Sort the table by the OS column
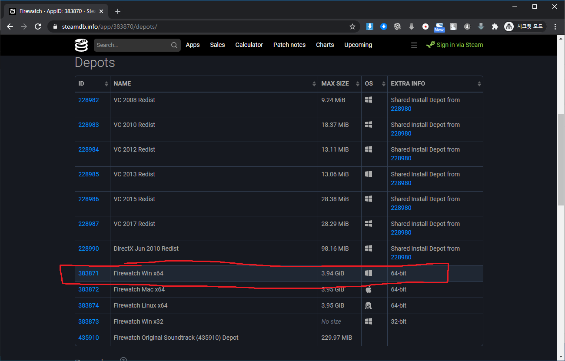 (x=374, y=84)
